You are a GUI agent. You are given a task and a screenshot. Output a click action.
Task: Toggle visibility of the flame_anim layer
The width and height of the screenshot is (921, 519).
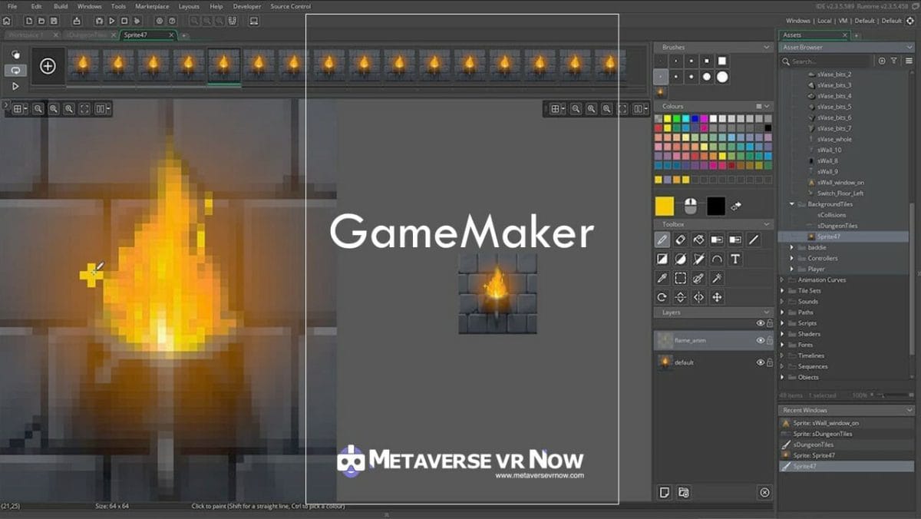[761, 340]
